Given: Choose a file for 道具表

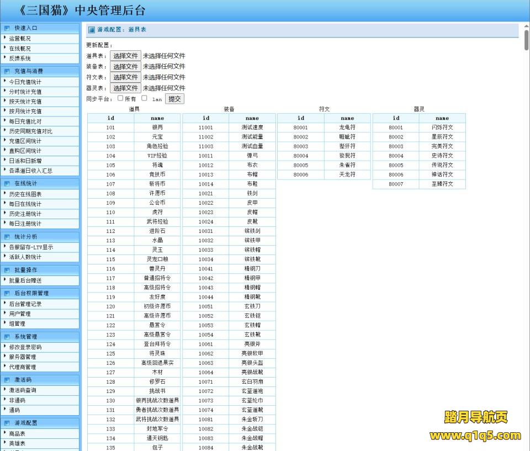Looking at the screenshot, I should [x=125, y=56].
